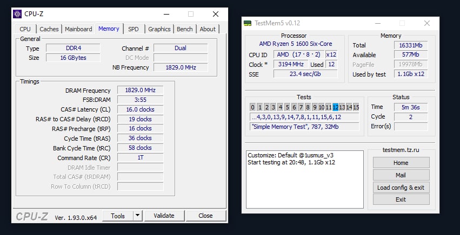Click the Clock 3194 MHz value
Viewport: 460px width, 235px height.
tap(291, 64)
